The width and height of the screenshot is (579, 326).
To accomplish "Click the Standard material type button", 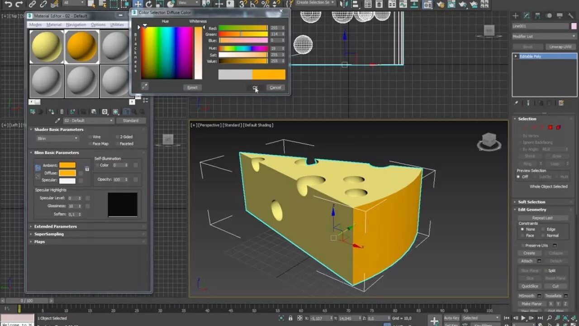I will click(x=131, y=121).
